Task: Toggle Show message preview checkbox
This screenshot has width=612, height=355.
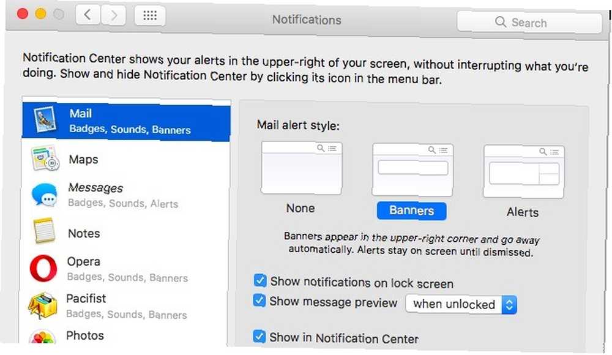Action: (259, 301)
